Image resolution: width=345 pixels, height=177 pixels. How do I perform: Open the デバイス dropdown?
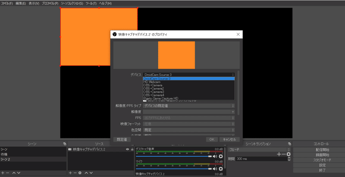coord(189,75)
